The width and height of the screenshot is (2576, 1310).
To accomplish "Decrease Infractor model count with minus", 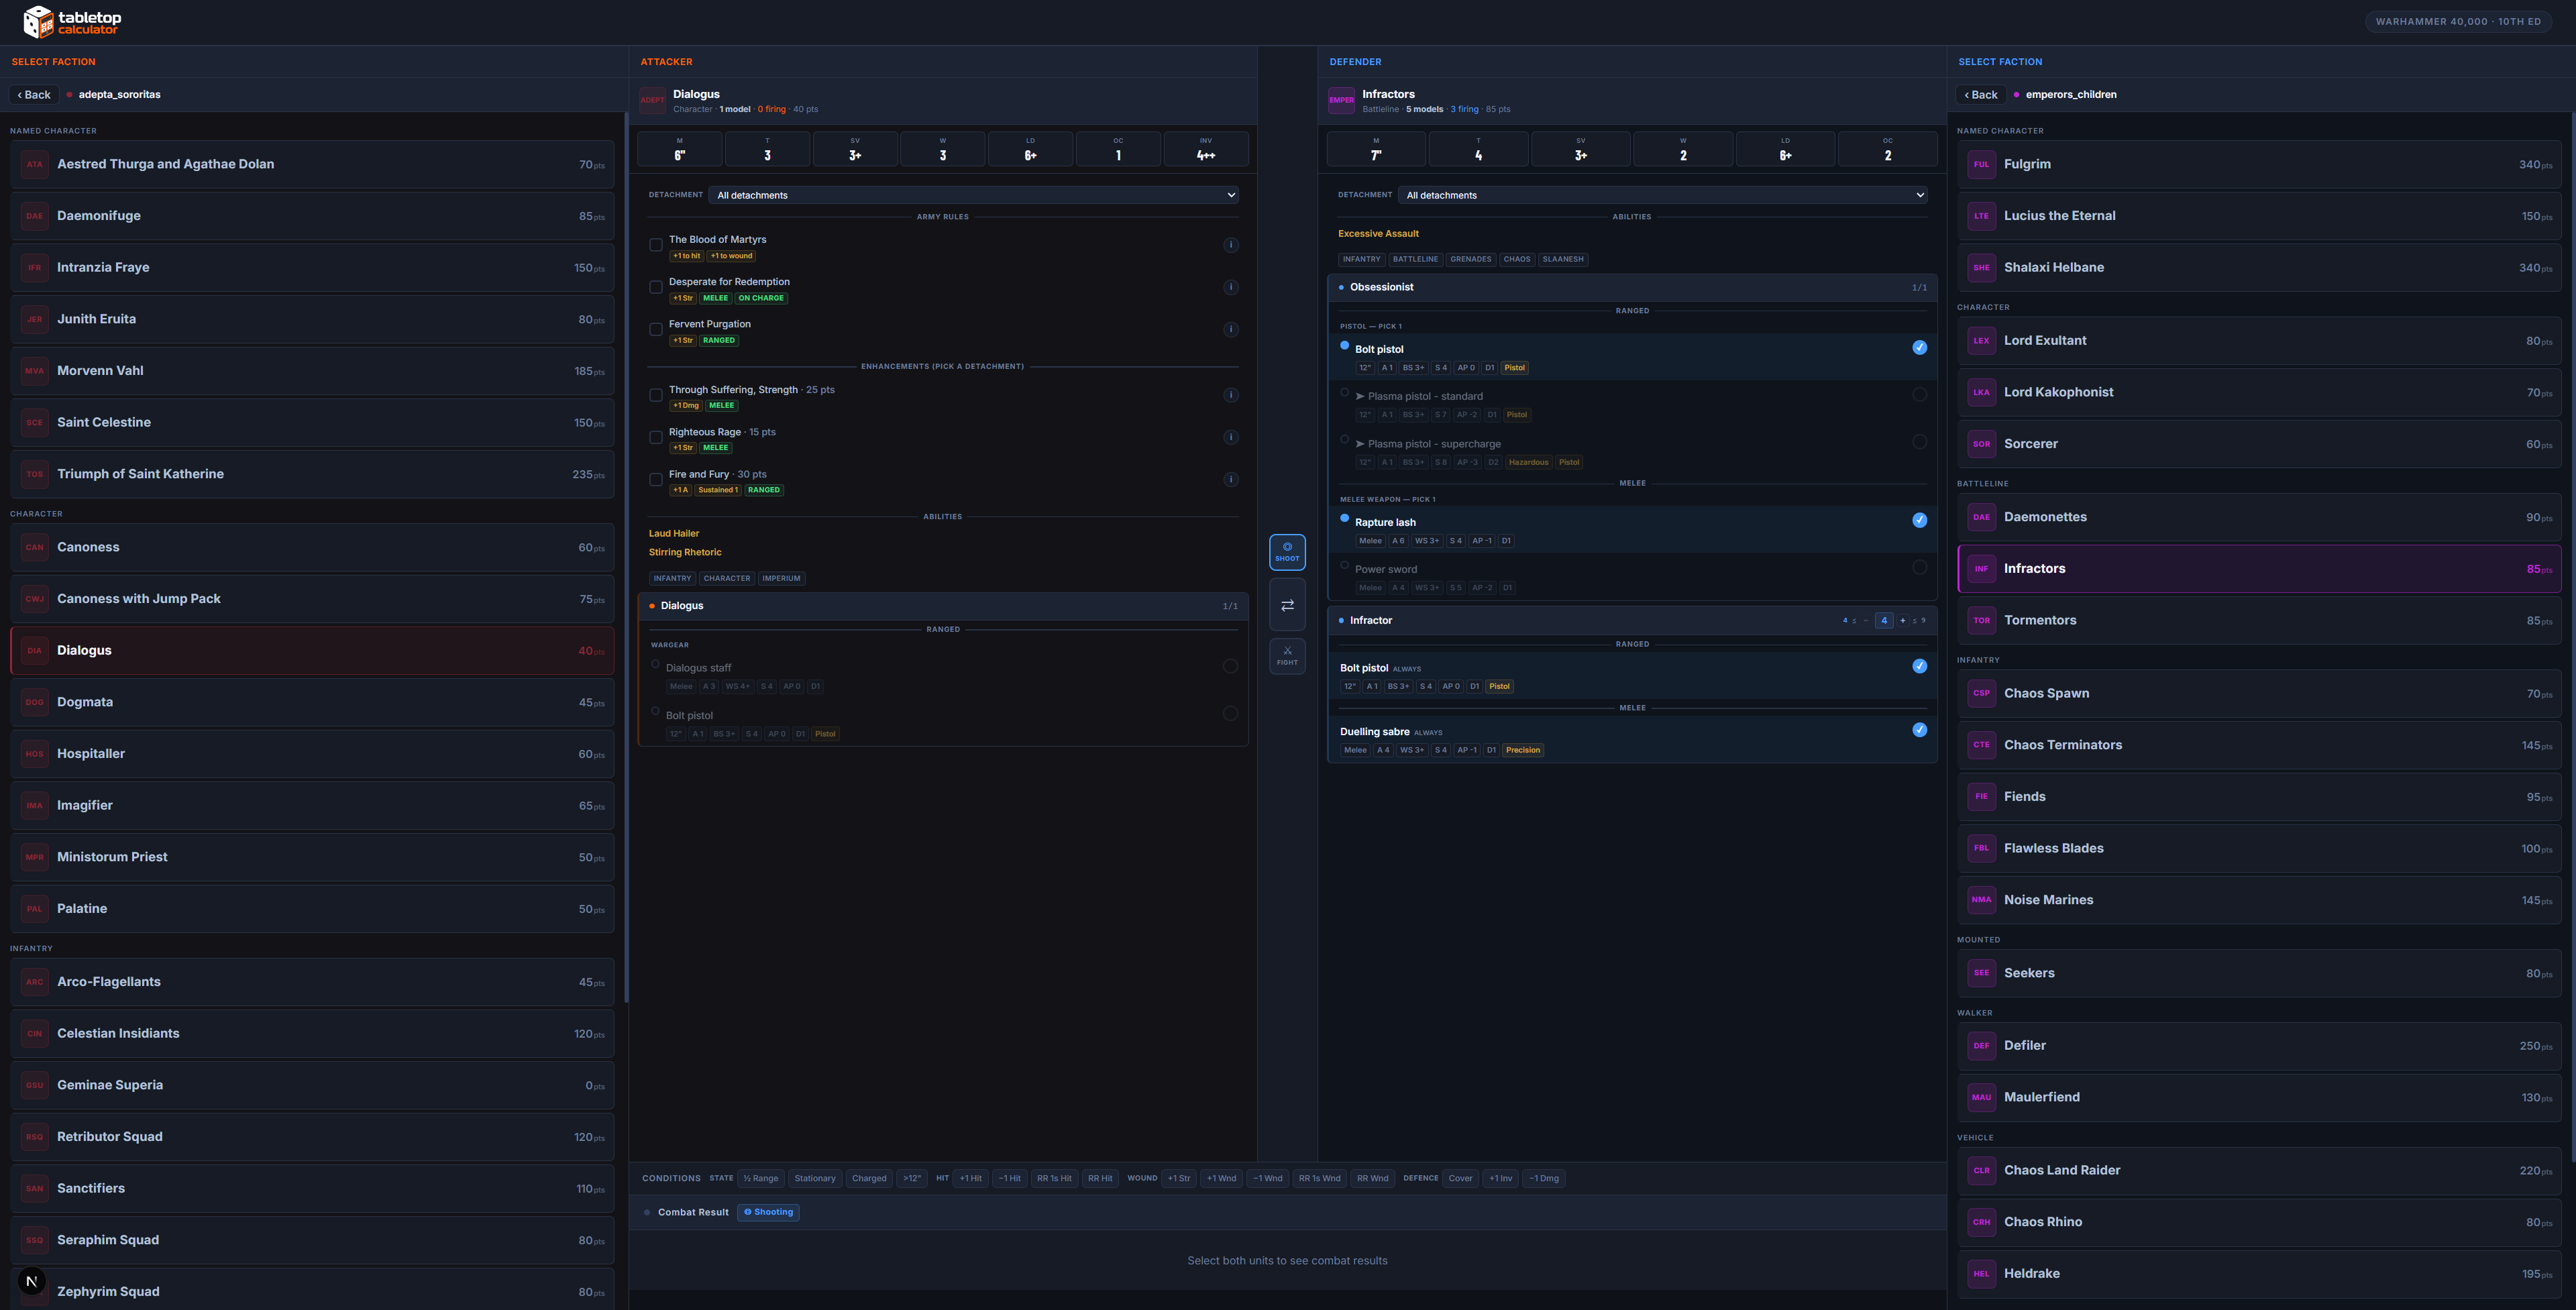I will pyautogui.click(x=1865, y=620).
